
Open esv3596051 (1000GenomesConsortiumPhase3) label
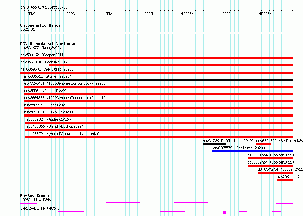(x=65, y=83)
